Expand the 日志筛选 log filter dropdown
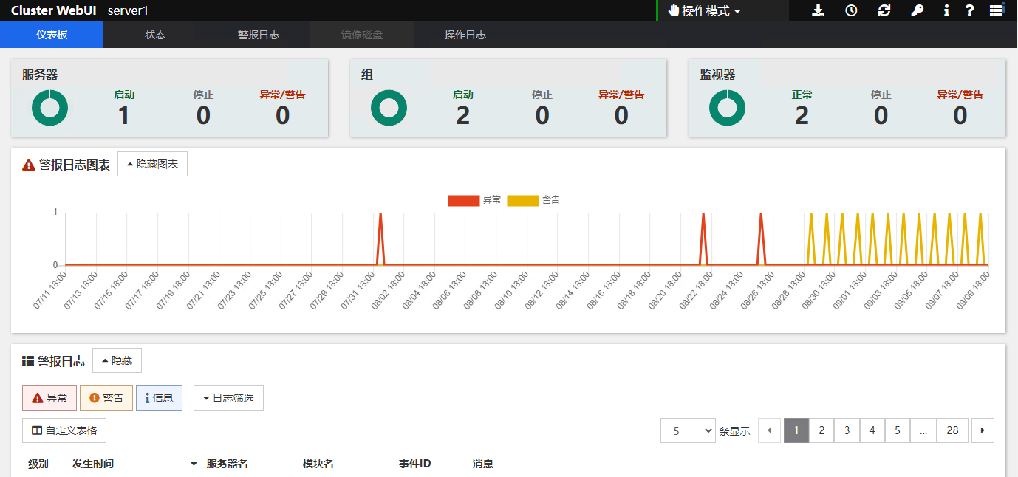Image resolution: width=1018 pixels, height=477 pixels. 228,398
